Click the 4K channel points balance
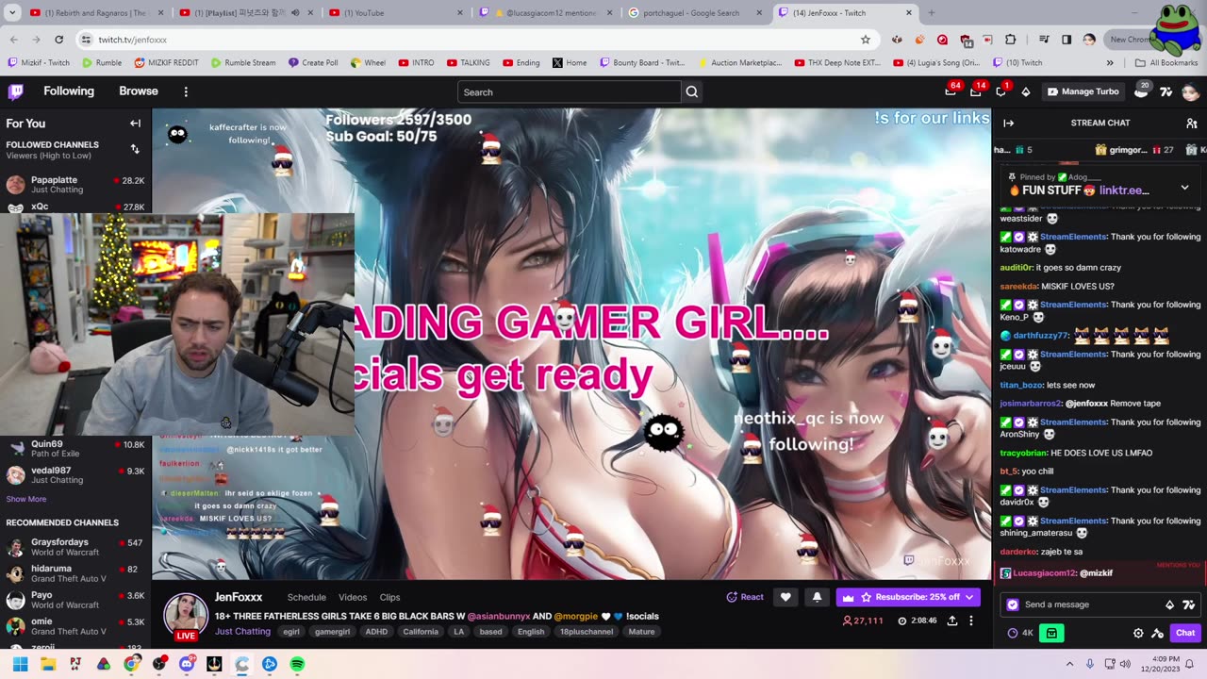1207x679 pixels. (x=1020, y=633)
